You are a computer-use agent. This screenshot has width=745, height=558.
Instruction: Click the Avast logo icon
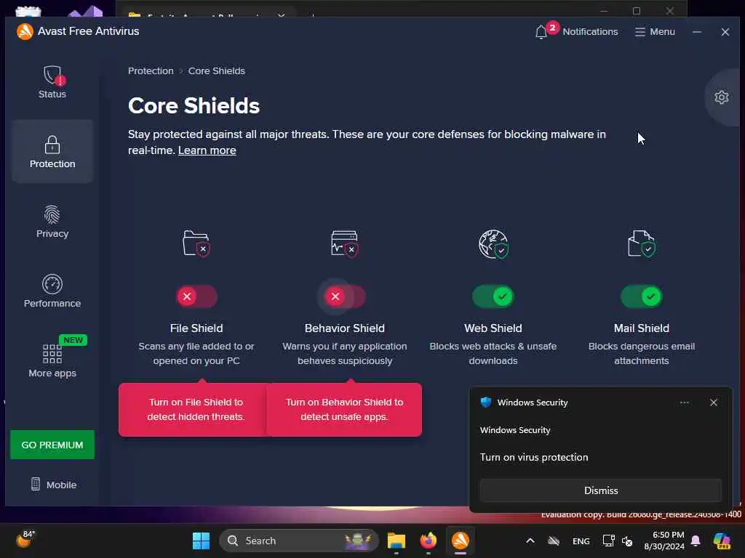tap(25, 31)
